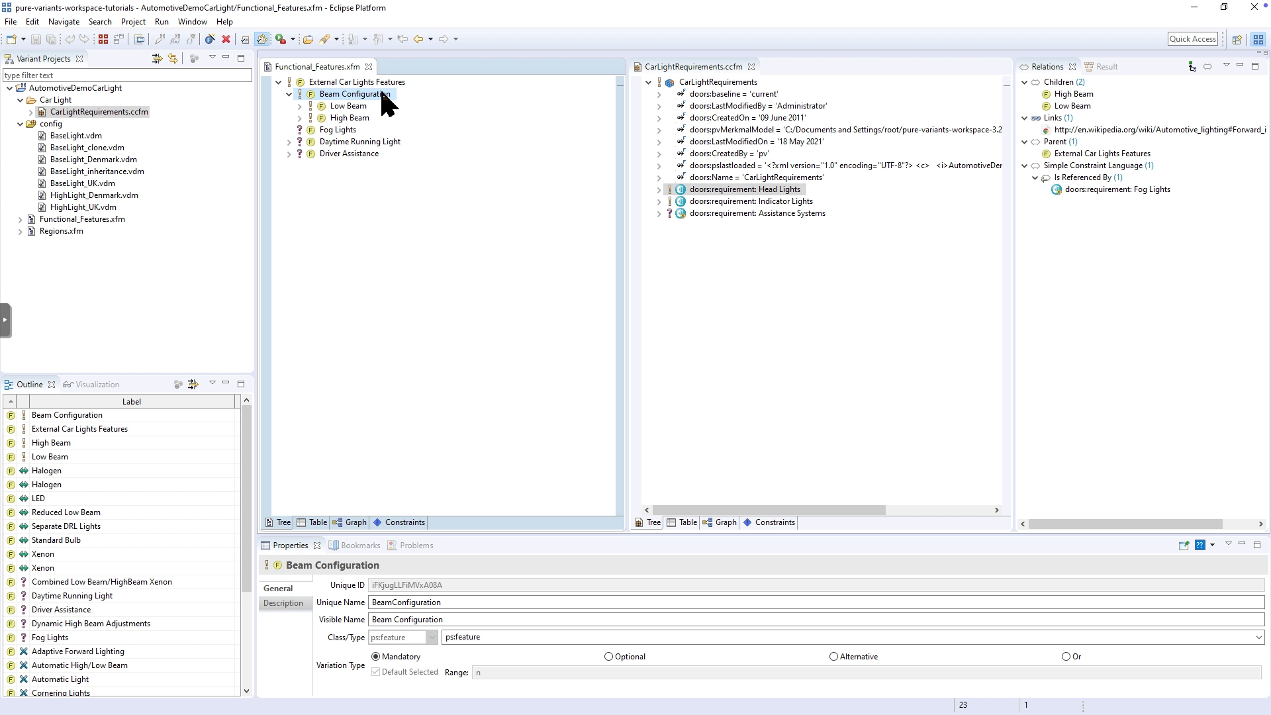Select the Alternative variation type

point(833,657)
